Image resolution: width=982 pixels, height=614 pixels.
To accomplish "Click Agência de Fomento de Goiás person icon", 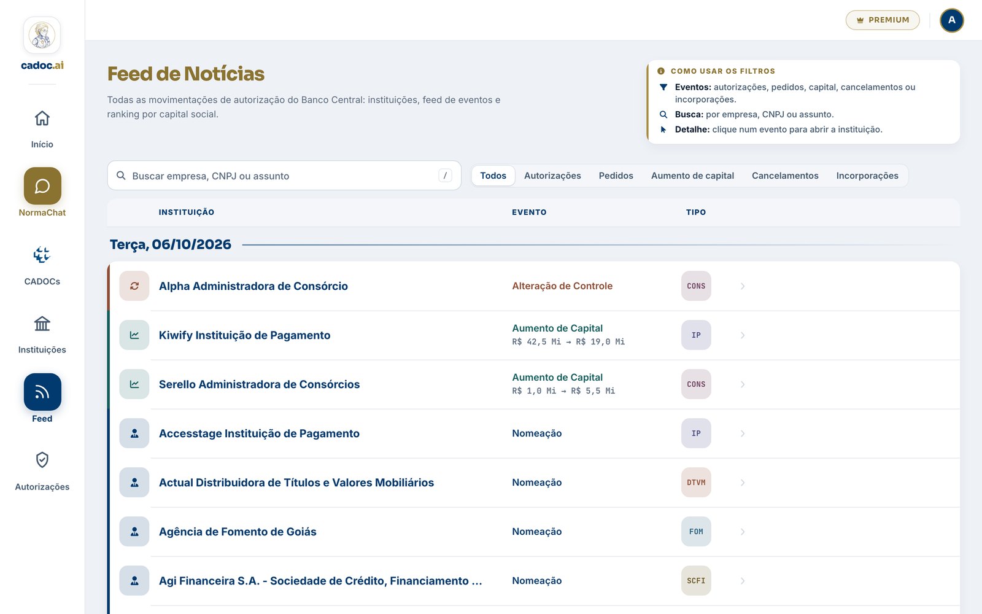I will click(134, 532).
